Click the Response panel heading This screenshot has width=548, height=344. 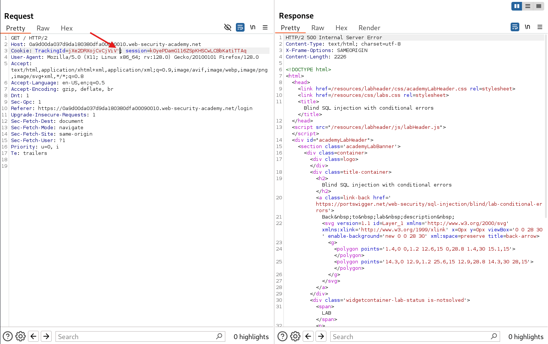296,16
